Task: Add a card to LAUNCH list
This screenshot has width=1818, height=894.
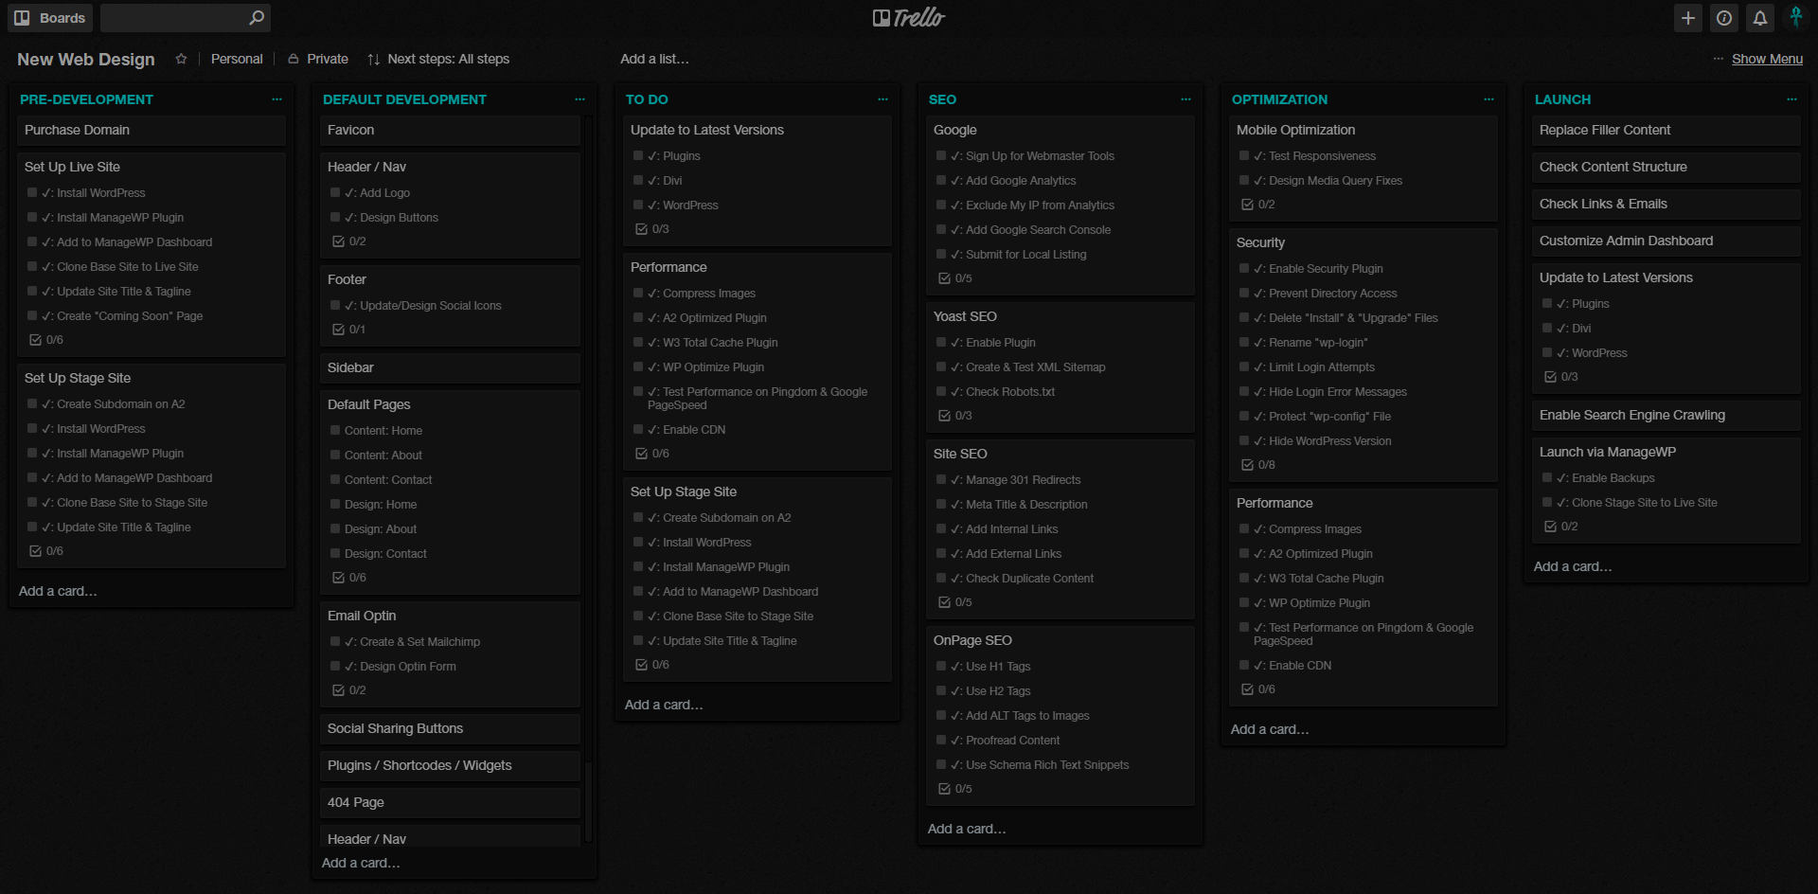Action: pyautogui.click(x=1573, y=566)
